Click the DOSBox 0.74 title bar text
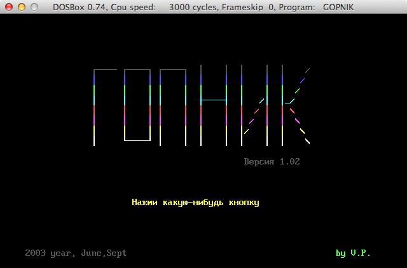 203,7
